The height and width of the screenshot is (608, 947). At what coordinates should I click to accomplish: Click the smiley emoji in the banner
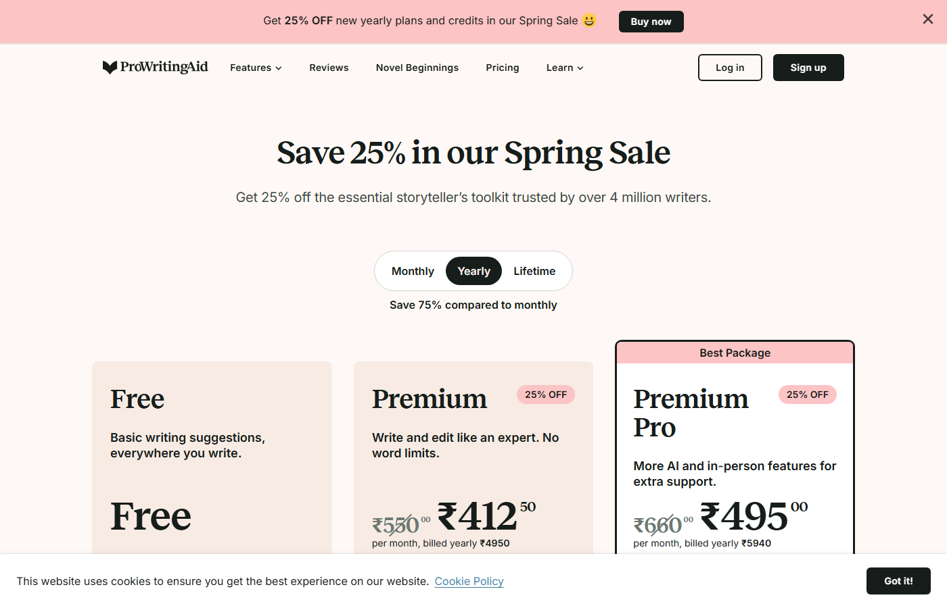click(589, 21)
